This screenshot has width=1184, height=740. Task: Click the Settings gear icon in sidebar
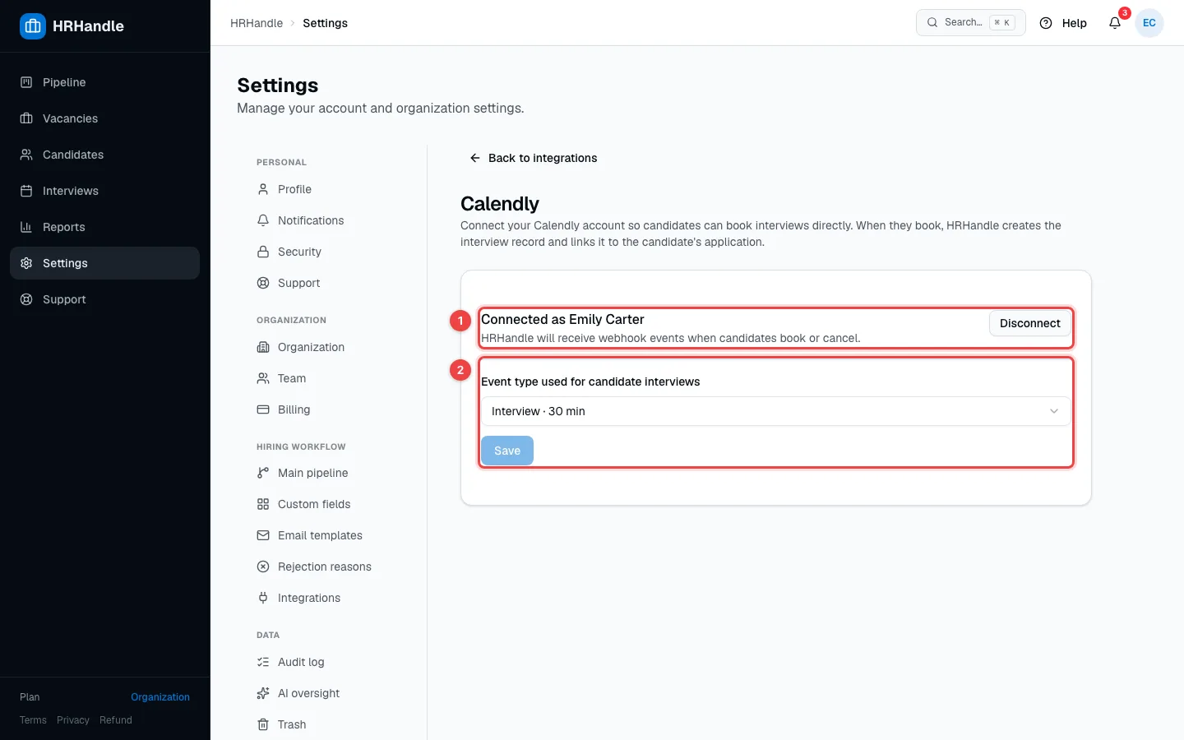[x=26, y=263]
